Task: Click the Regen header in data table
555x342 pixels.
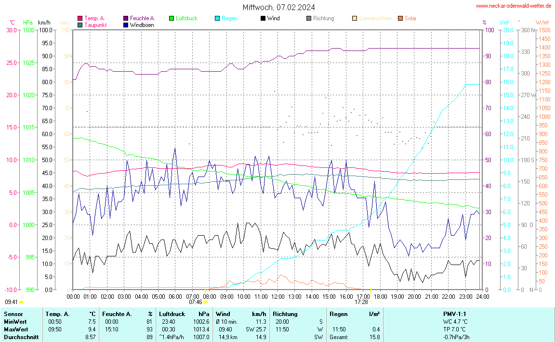Action: pos(338,314)
